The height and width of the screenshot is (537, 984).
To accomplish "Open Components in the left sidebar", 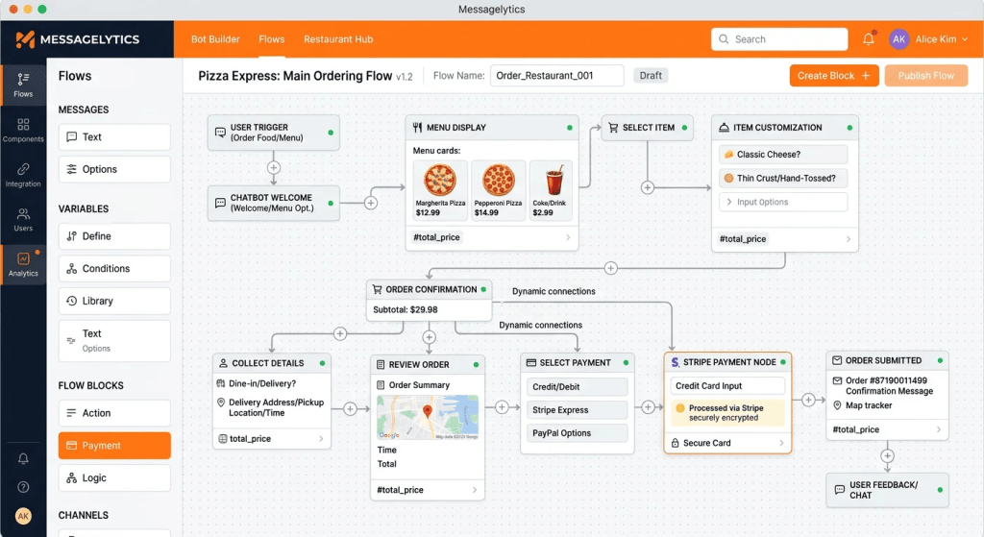I will tap(23, 130).
